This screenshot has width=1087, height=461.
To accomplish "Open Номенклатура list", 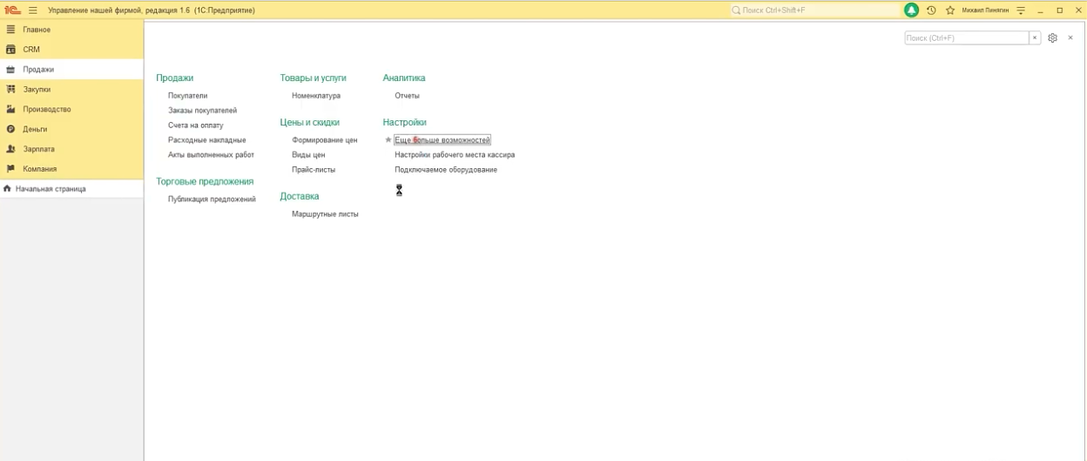I will [316, 96].
